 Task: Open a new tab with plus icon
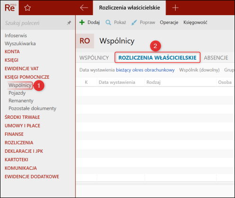point(175,8)
